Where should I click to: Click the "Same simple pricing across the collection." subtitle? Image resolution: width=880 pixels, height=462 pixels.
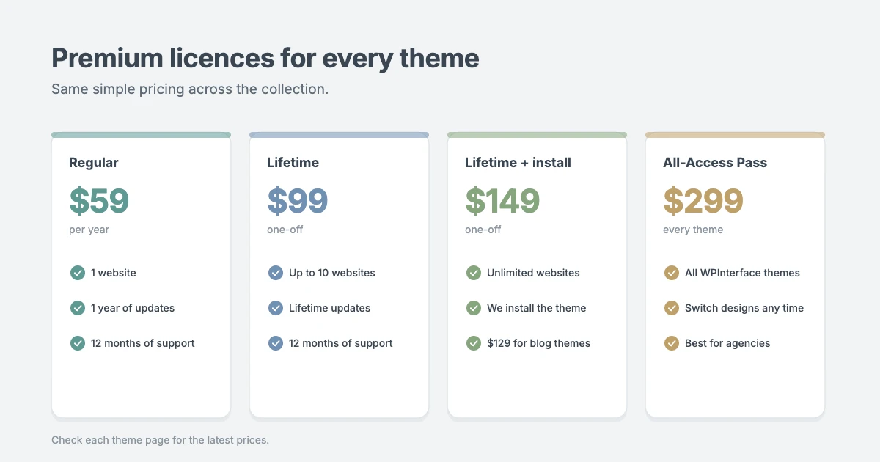[x=190, y=89]
